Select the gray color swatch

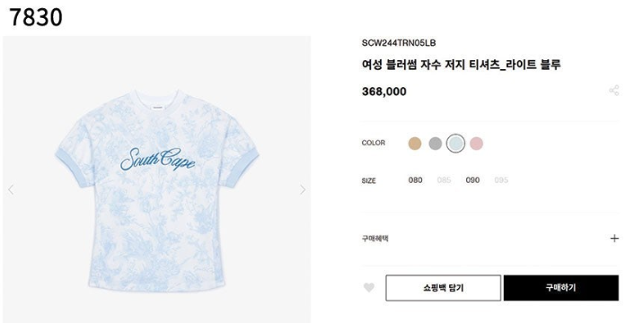(435, 144)
